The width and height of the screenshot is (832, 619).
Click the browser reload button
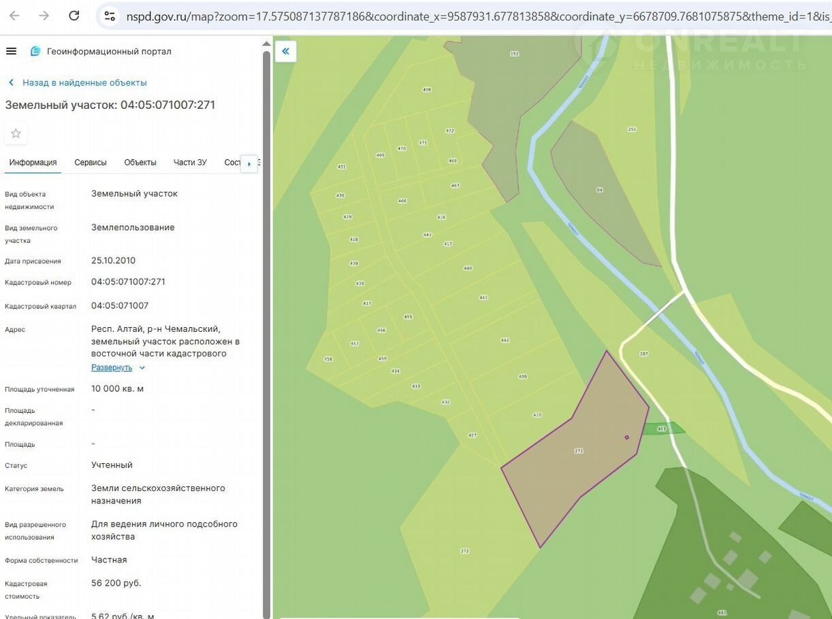tap(74, 16)
